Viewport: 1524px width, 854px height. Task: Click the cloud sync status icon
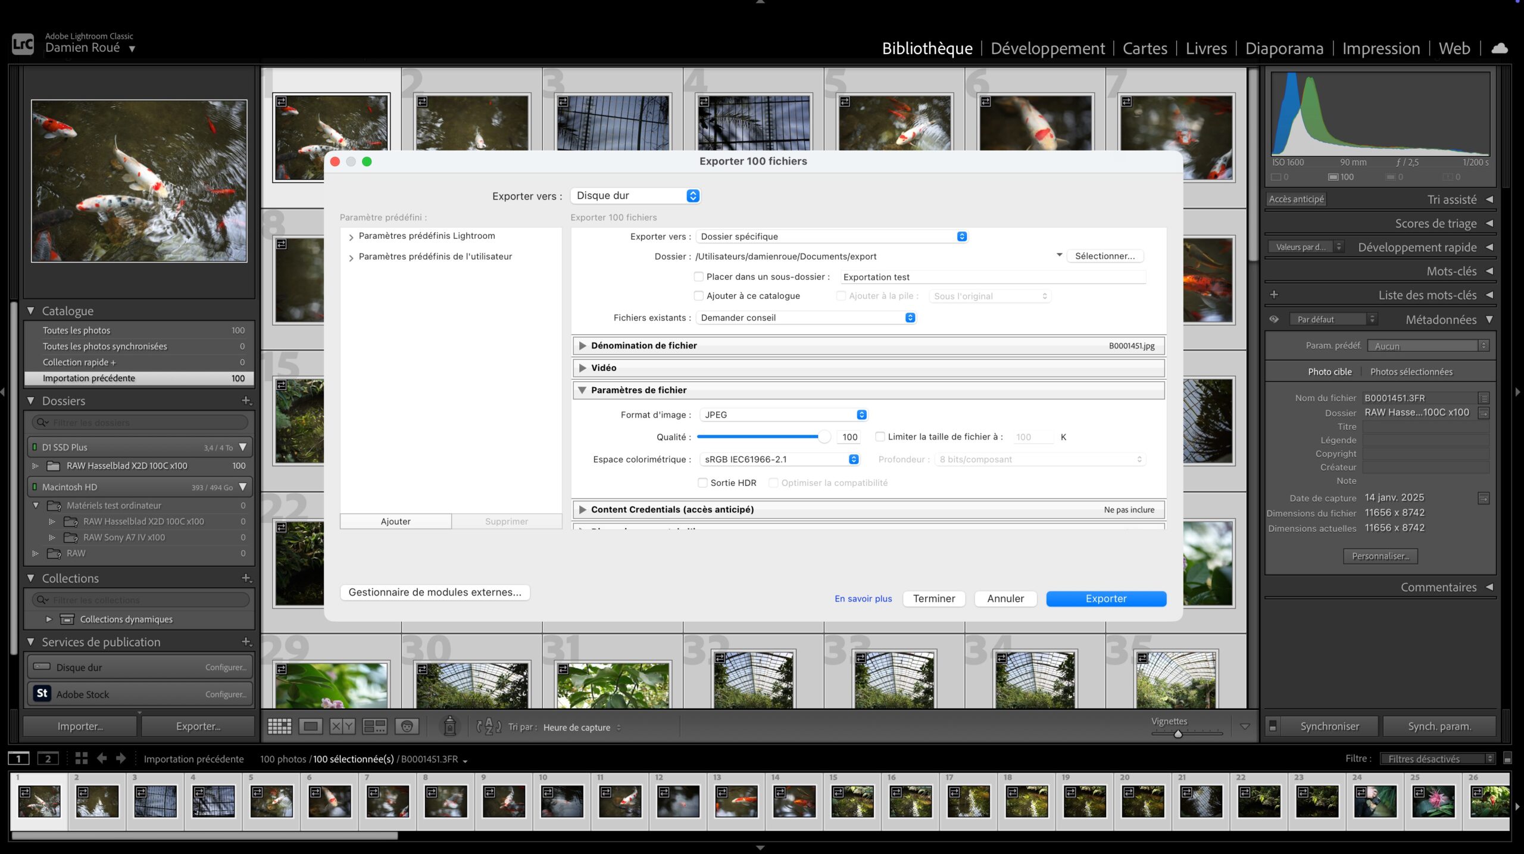tap(1499, 48)
